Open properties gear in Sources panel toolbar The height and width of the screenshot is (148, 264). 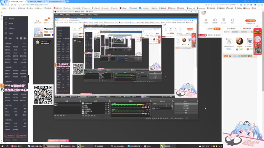coord(89,116)
